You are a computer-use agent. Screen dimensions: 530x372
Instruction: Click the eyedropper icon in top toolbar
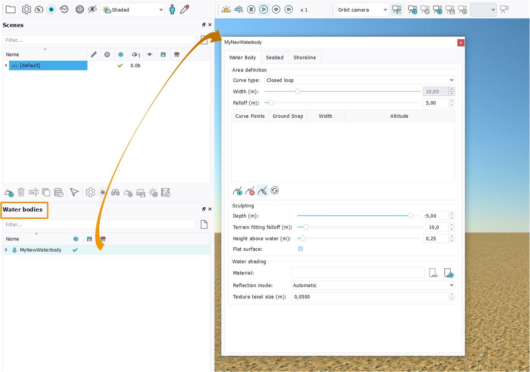[184, 10]
